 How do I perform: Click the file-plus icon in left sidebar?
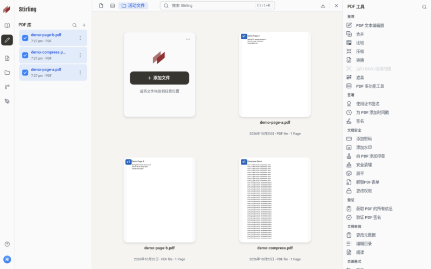pyautogui.click(x=7, y=58)
